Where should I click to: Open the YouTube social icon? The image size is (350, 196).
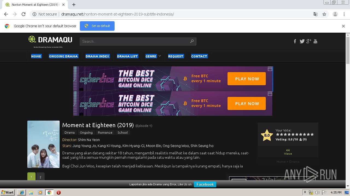315,41
